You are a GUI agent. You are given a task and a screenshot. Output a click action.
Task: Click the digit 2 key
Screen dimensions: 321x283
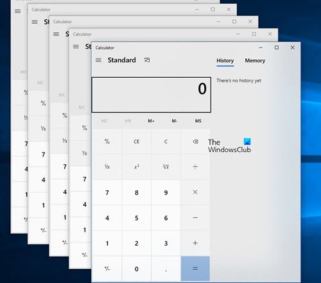click(137, 243)
